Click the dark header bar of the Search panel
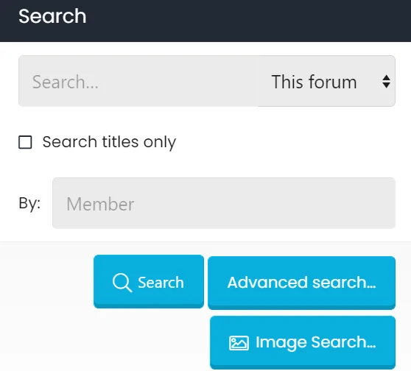 click(205, 21)
